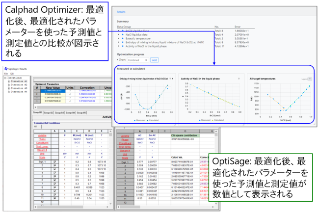Image resolution: width=319 pixels, height=213 pixels.
Task: Click the vertical scrollbar thumb of Experimental Conditions grid
Action: click(110, 134)
